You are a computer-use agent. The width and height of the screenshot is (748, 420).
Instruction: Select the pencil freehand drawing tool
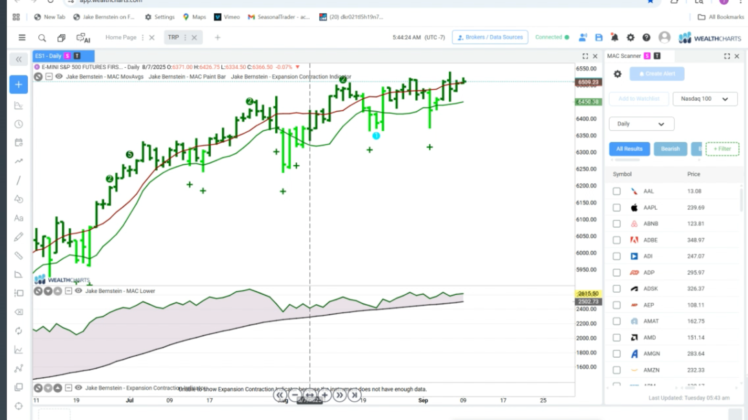tap(18, 237)
